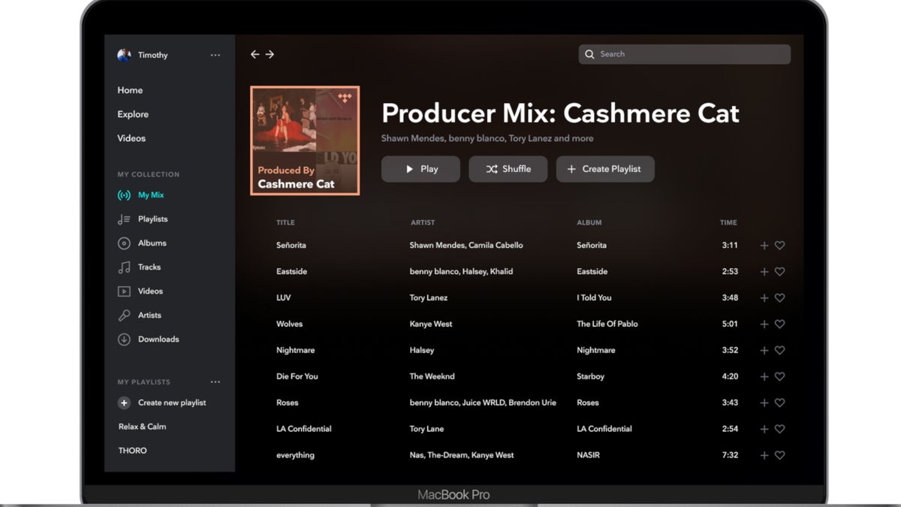Click artist Tory Lane
Viewport: 901px width, 507px height.
(x=426, y=429)
